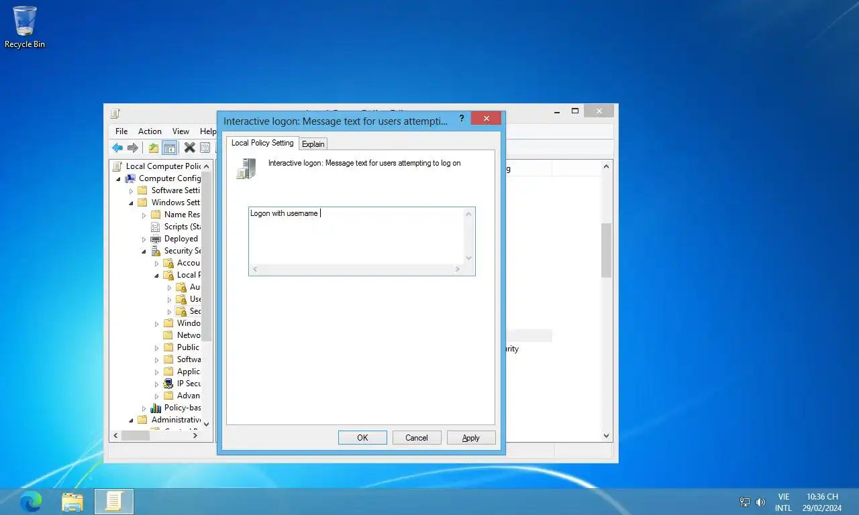
Task: Click the console tree horizontal scroll right arrow
Action: click(195, 435)
